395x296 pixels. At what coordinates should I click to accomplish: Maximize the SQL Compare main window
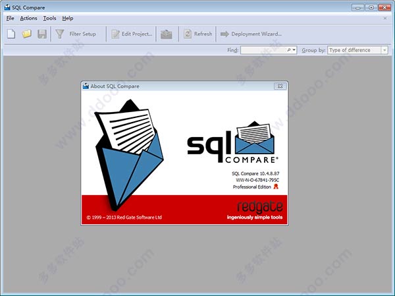(x=371, y=7)
